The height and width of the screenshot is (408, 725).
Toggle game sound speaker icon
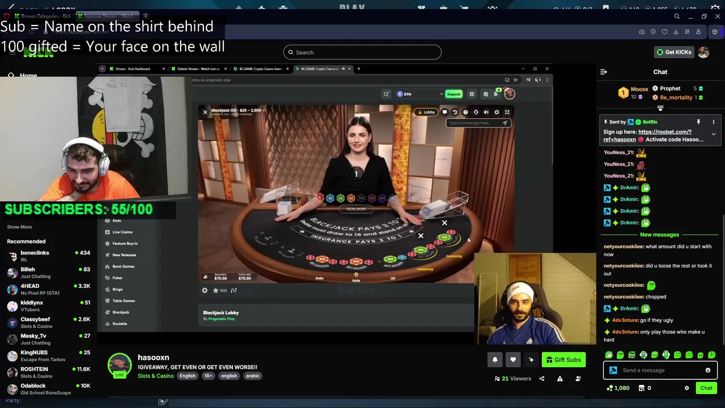click(486, 112)
